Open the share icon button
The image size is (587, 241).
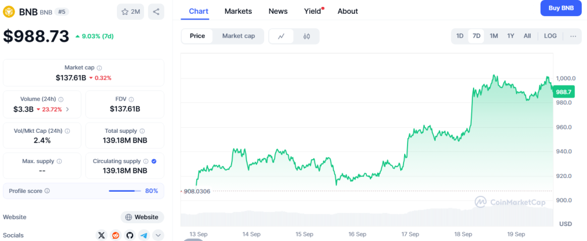click(156, 12)
